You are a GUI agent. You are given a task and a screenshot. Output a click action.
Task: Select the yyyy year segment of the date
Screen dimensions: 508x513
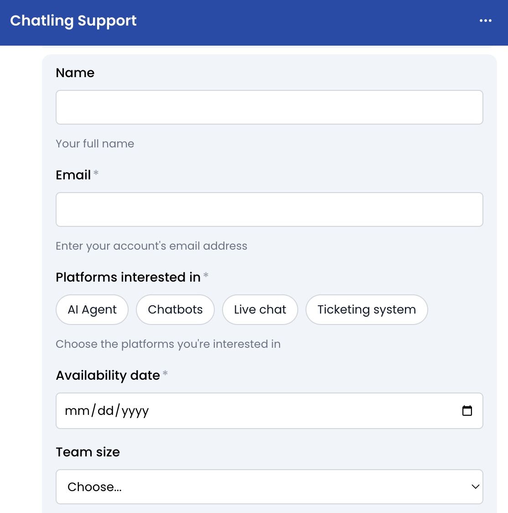pos(135,411)
